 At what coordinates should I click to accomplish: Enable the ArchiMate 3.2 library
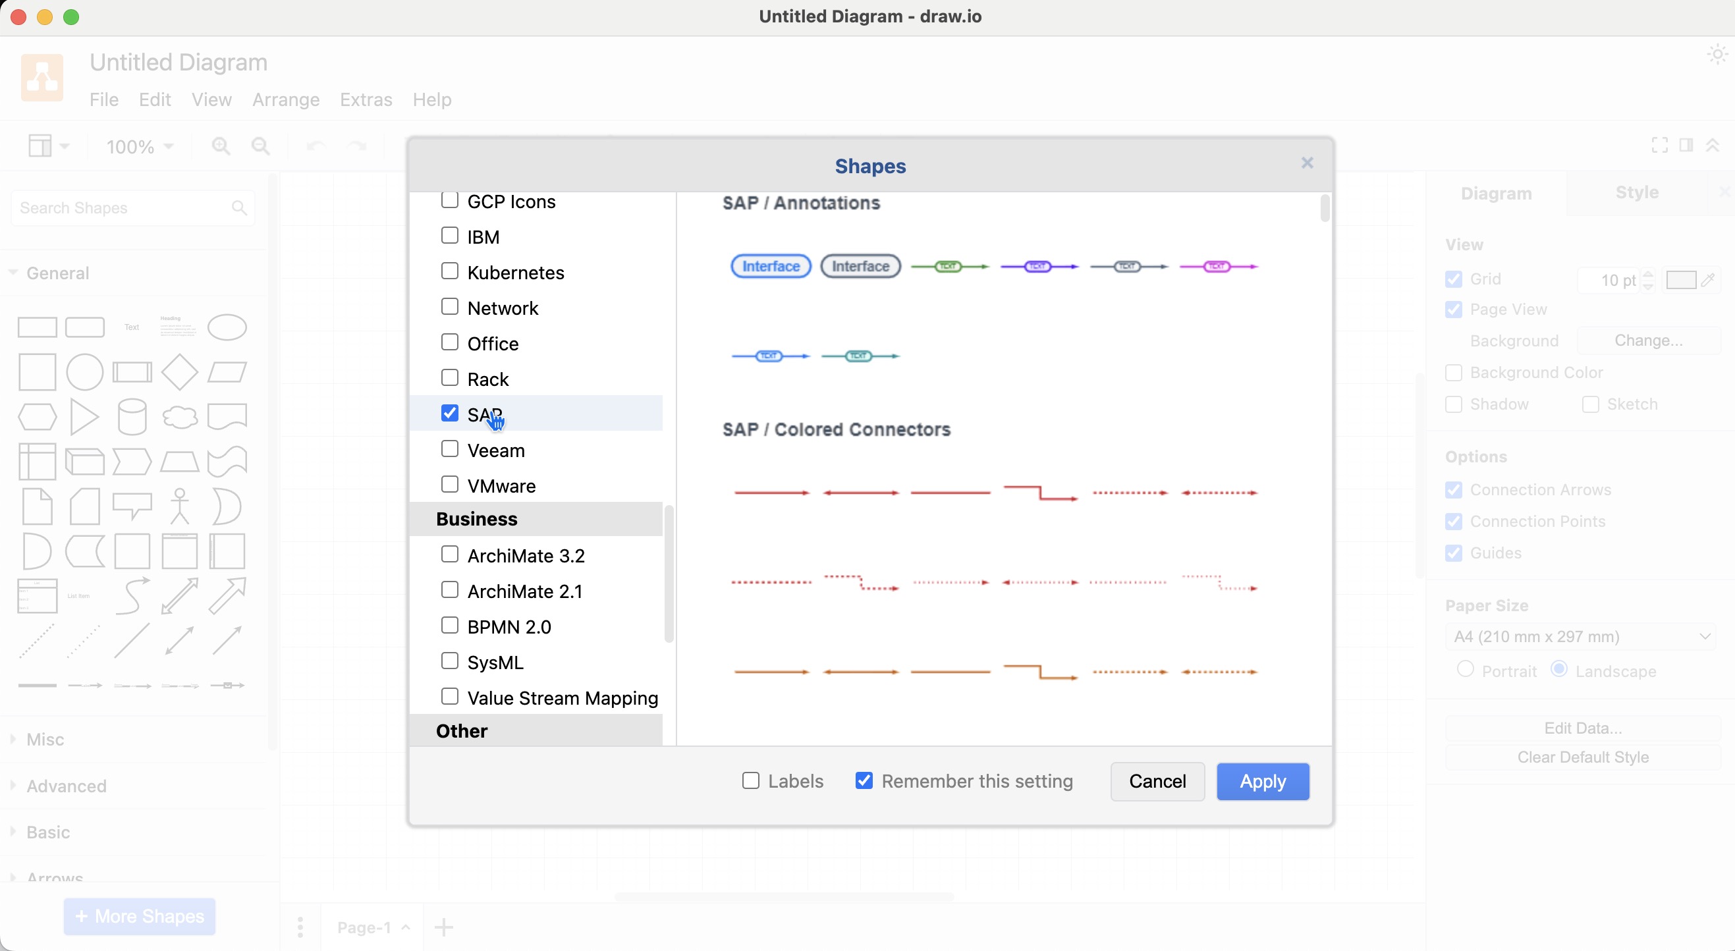(x=449, y=554)
